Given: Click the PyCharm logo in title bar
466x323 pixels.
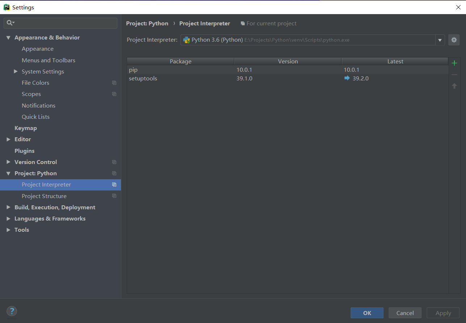Looking at the screenshot, I should pyautogui.click(x=7, y=7).
